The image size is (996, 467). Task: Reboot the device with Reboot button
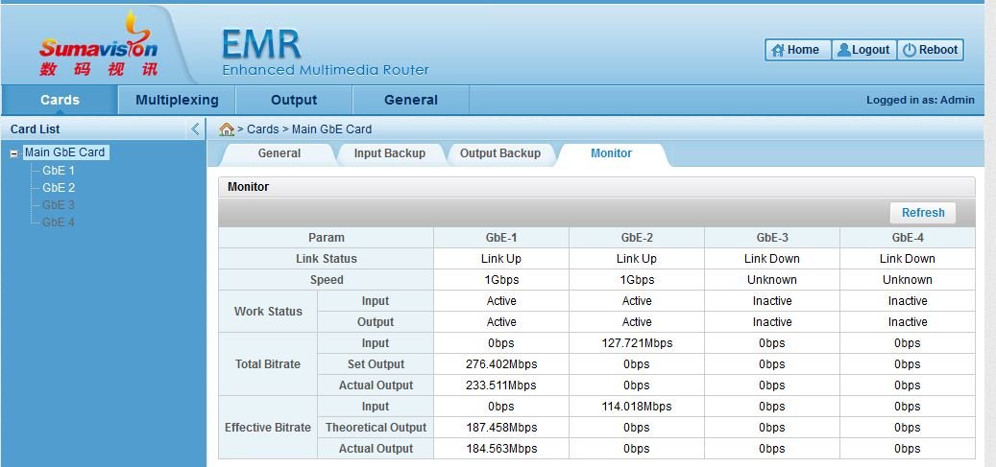click(930, 50)
